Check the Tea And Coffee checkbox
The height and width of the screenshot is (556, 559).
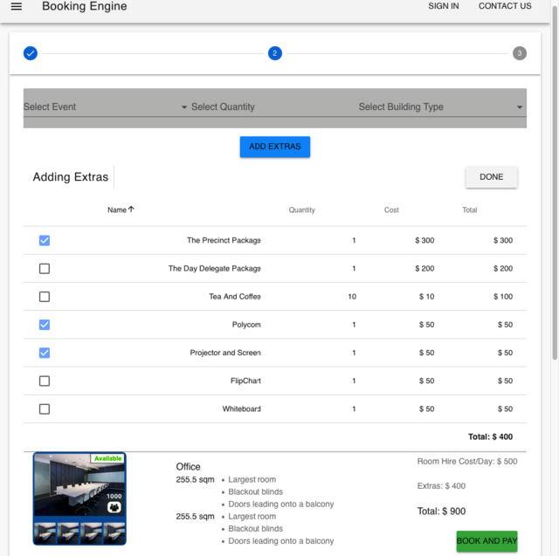point(45,297)
